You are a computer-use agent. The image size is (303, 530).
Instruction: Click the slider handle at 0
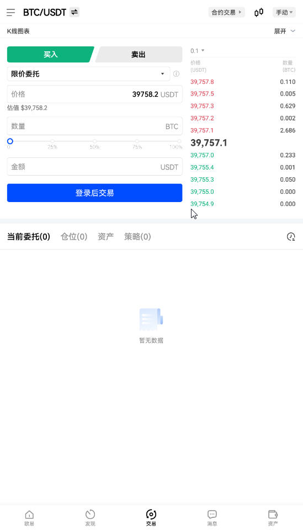tap(10, 141)
